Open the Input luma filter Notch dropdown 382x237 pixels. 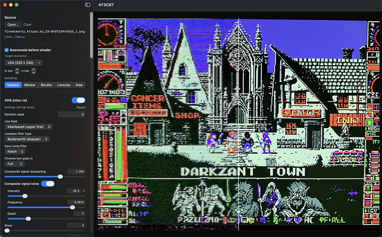coord(15,152)
